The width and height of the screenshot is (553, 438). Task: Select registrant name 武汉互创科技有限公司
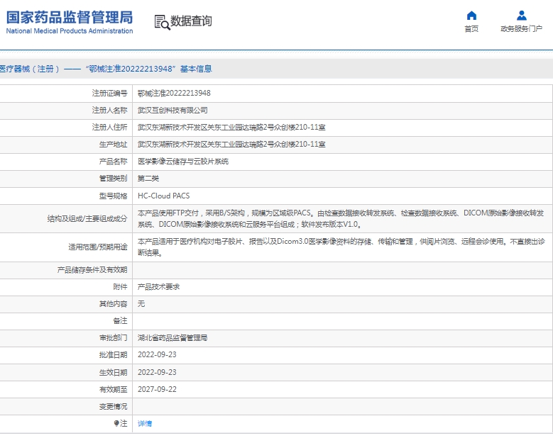173,110
